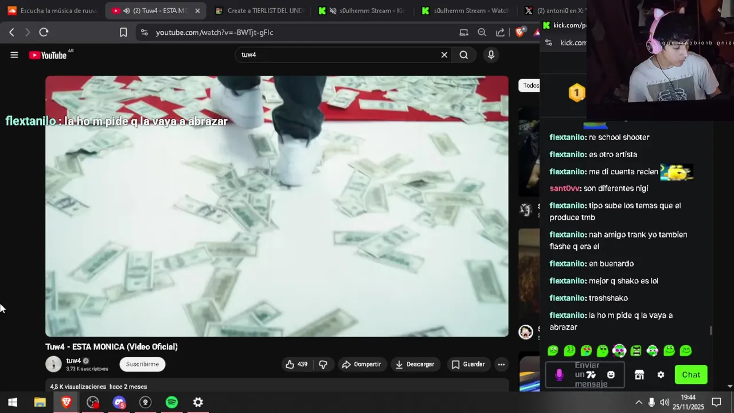Open the taskbar volume speaker control
This screenshot has width=734, height=413.
(665, 403)
